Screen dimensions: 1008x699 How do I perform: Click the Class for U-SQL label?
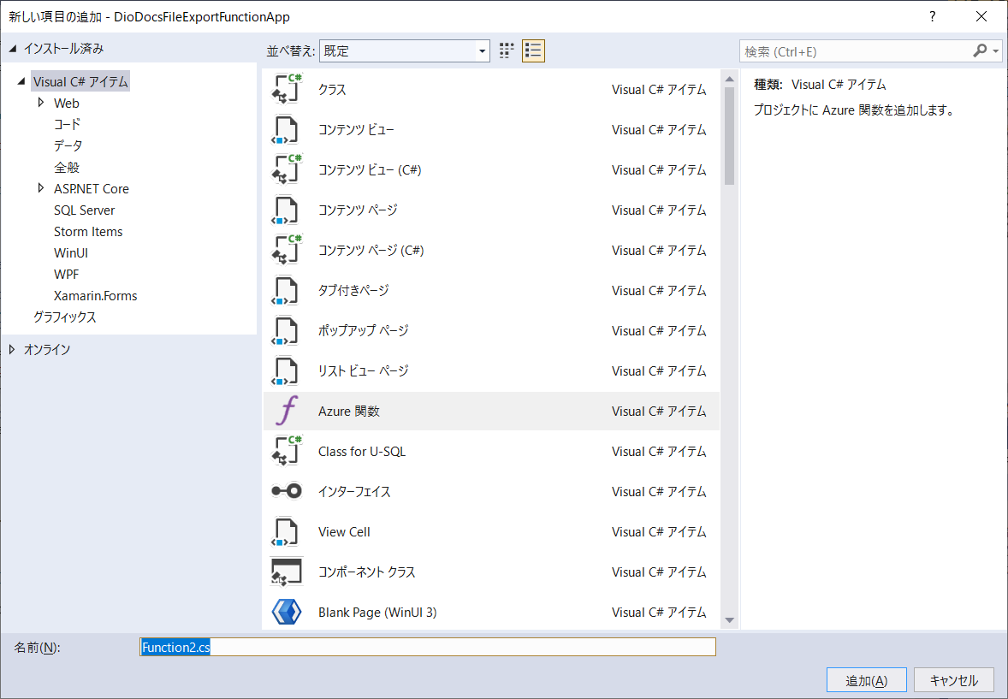[362, 452]
